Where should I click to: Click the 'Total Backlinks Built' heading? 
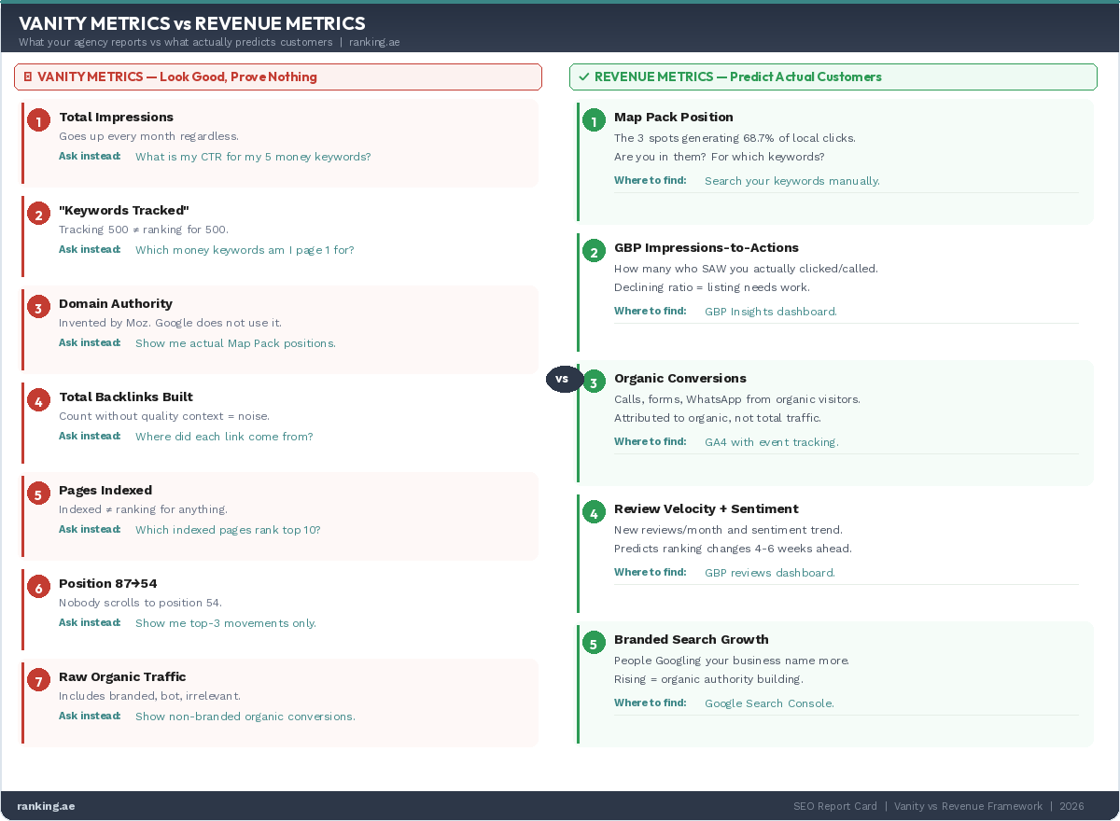[126, 397]
